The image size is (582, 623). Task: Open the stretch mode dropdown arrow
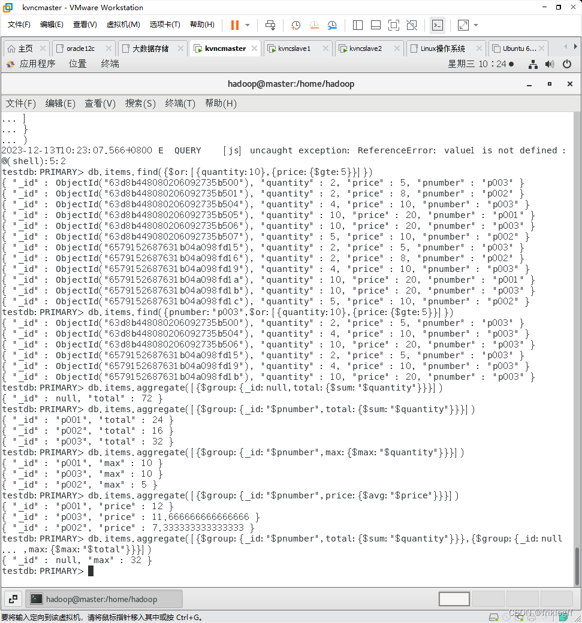(475, 25)
